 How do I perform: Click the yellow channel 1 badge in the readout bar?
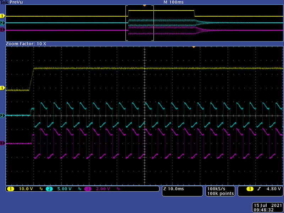pyautogui.click(x=11, y=189)
